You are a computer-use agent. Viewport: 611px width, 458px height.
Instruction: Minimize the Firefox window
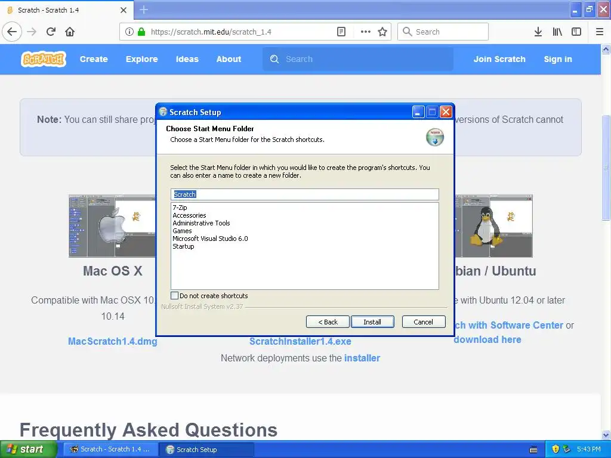tap(575, 10)
